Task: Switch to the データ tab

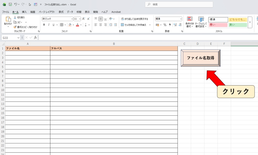Action: pyautogui.click(x=70, y=12)
